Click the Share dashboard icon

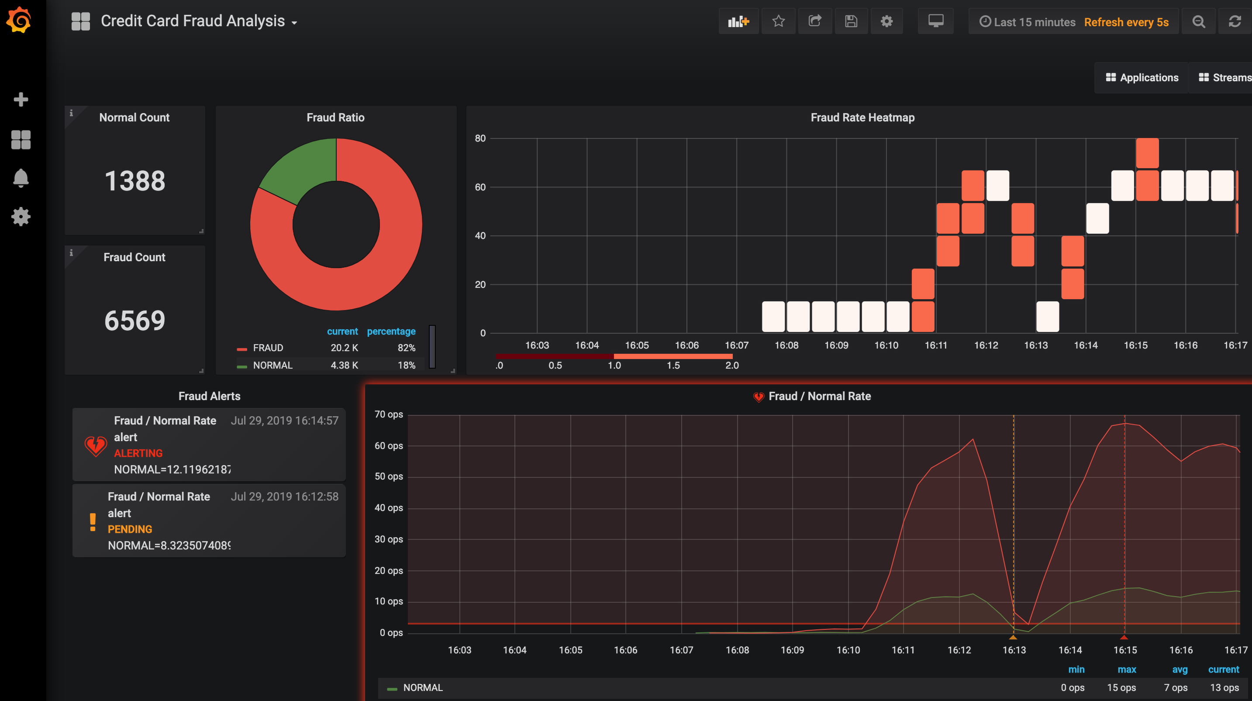click(x=814, y=21)
